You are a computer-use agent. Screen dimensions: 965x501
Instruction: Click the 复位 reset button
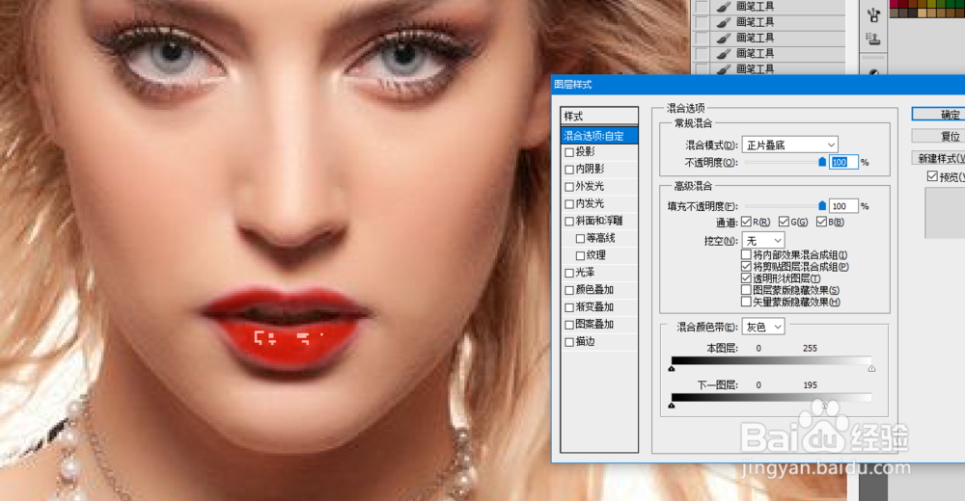pyautogui.click(x=939, y=136)
